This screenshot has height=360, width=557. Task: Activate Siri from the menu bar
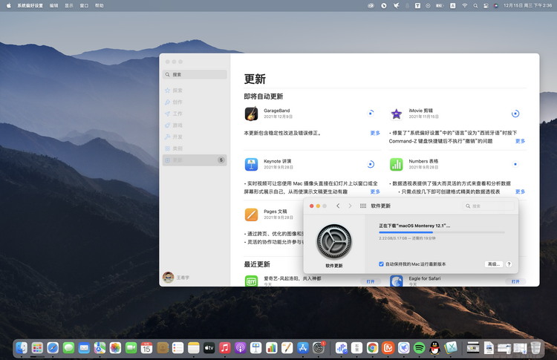[x=496, y=6]
